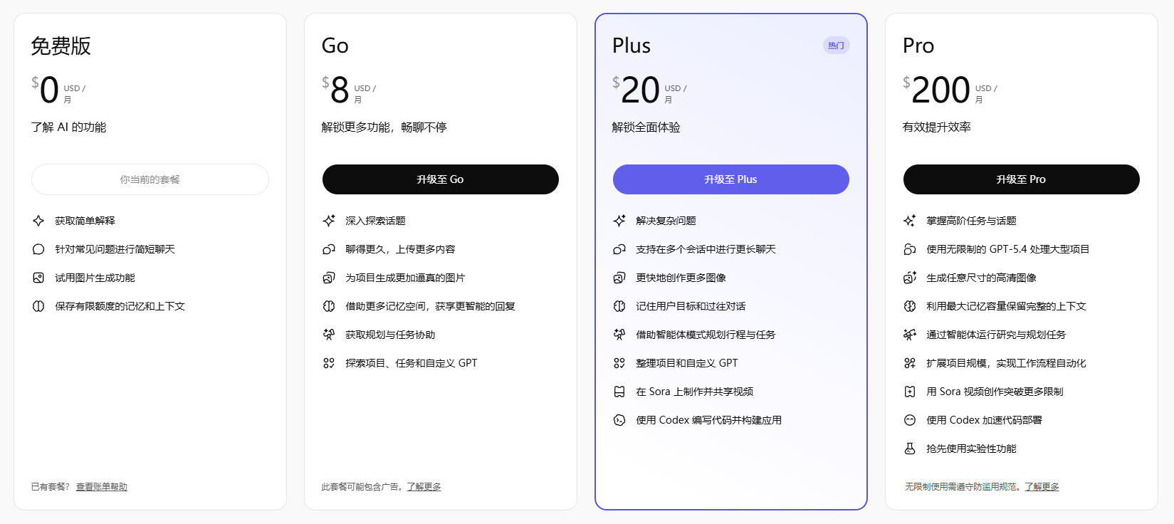This screenshot has width=1174, height=524.
Task: Click the flask icon beside 抢先使用实验性功能
Action: click(910, 449)
